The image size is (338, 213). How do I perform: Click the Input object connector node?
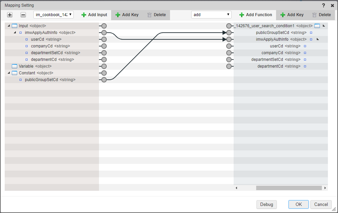pyautogui.click(x=104, y=26)
